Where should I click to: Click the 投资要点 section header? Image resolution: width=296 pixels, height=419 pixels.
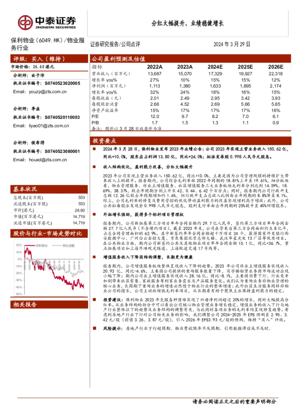pyautogui.click(x=191, y=141)
